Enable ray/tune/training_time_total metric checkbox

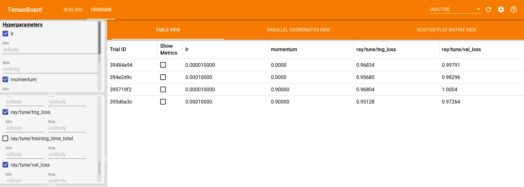(5, 138)
